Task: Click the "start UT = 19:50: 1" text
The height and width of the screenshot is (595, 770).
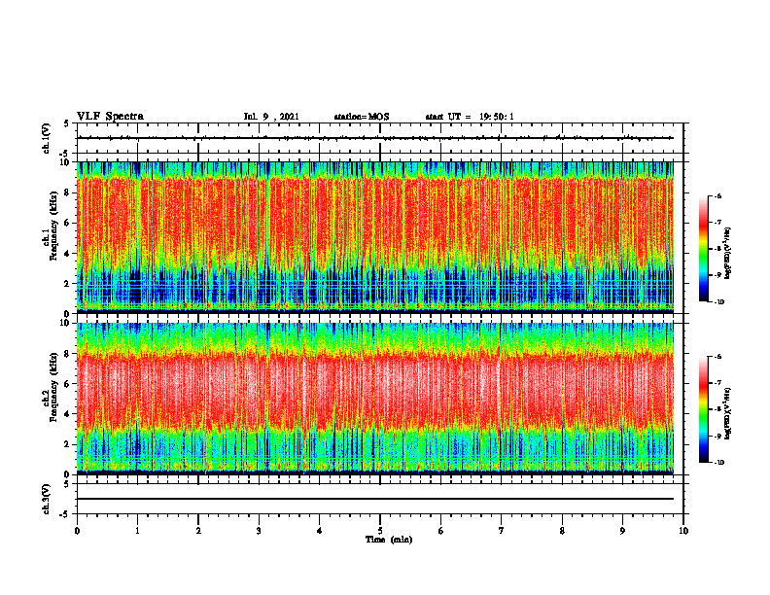Action: point(470,117)
